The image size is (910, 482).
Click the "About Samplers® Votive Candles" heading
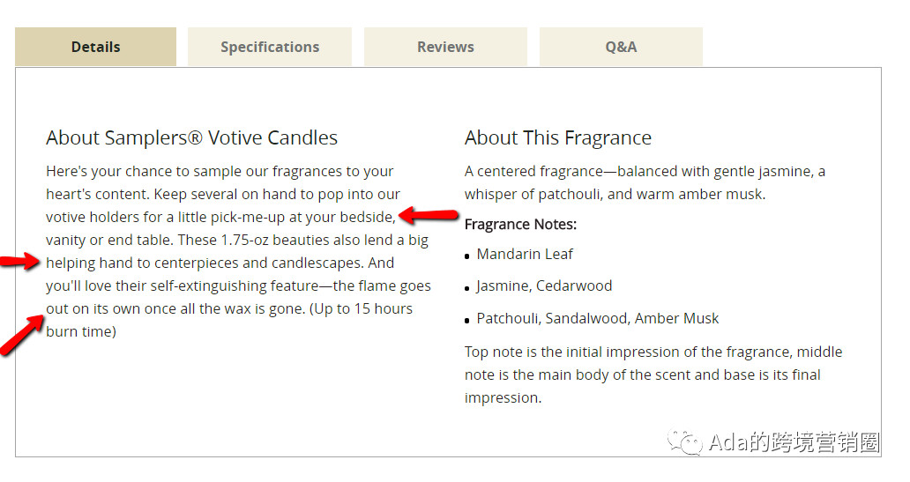[191, 137]
